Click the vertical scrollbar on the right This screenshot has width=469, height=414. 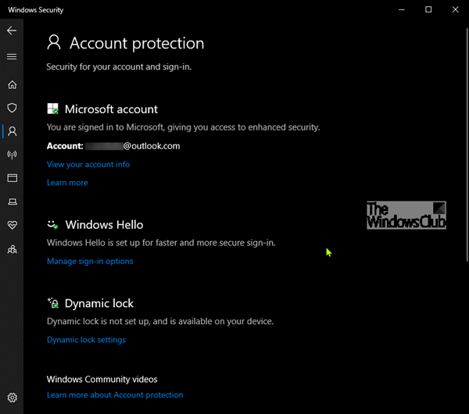pos(467,145)
